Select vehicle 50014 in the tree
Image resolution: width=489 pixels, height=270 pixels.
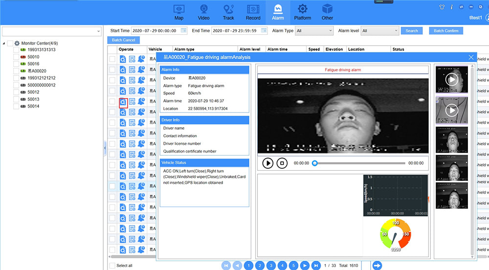(33, 106)
